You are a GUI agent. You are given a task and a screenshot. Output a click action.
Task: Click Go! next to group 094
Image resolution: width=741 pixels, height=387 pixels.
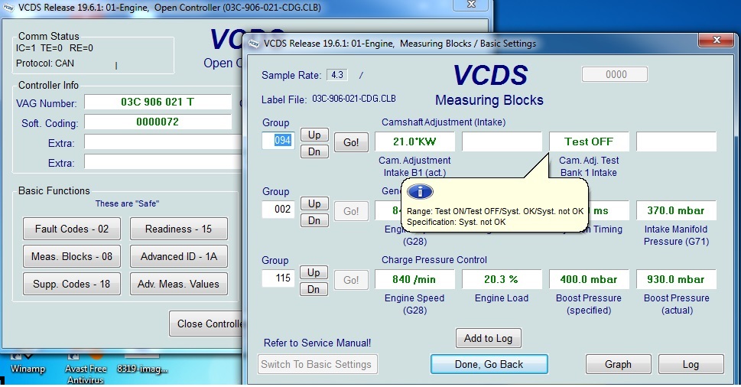click(351, 143)
